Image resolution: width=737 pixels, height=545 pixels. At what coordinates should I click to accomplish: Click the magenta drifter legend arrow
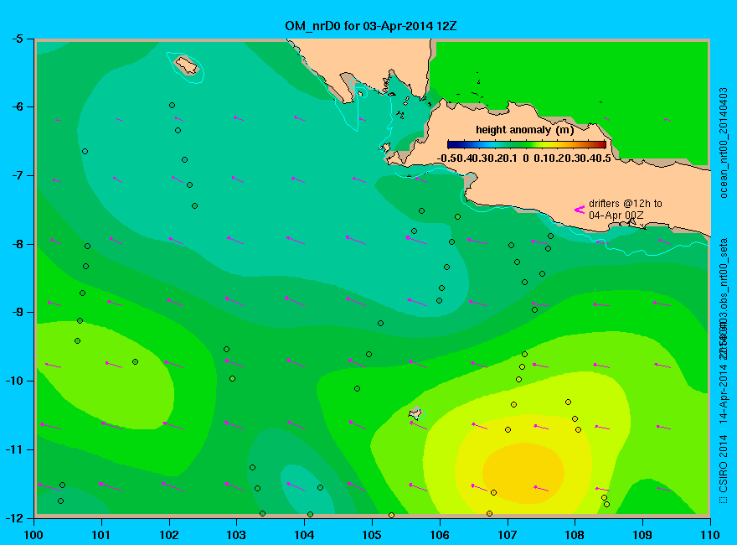[579, 210]
